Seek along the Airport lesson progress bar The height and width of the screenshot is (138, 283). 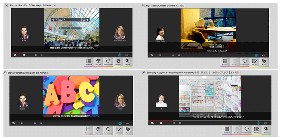(72, 53)
